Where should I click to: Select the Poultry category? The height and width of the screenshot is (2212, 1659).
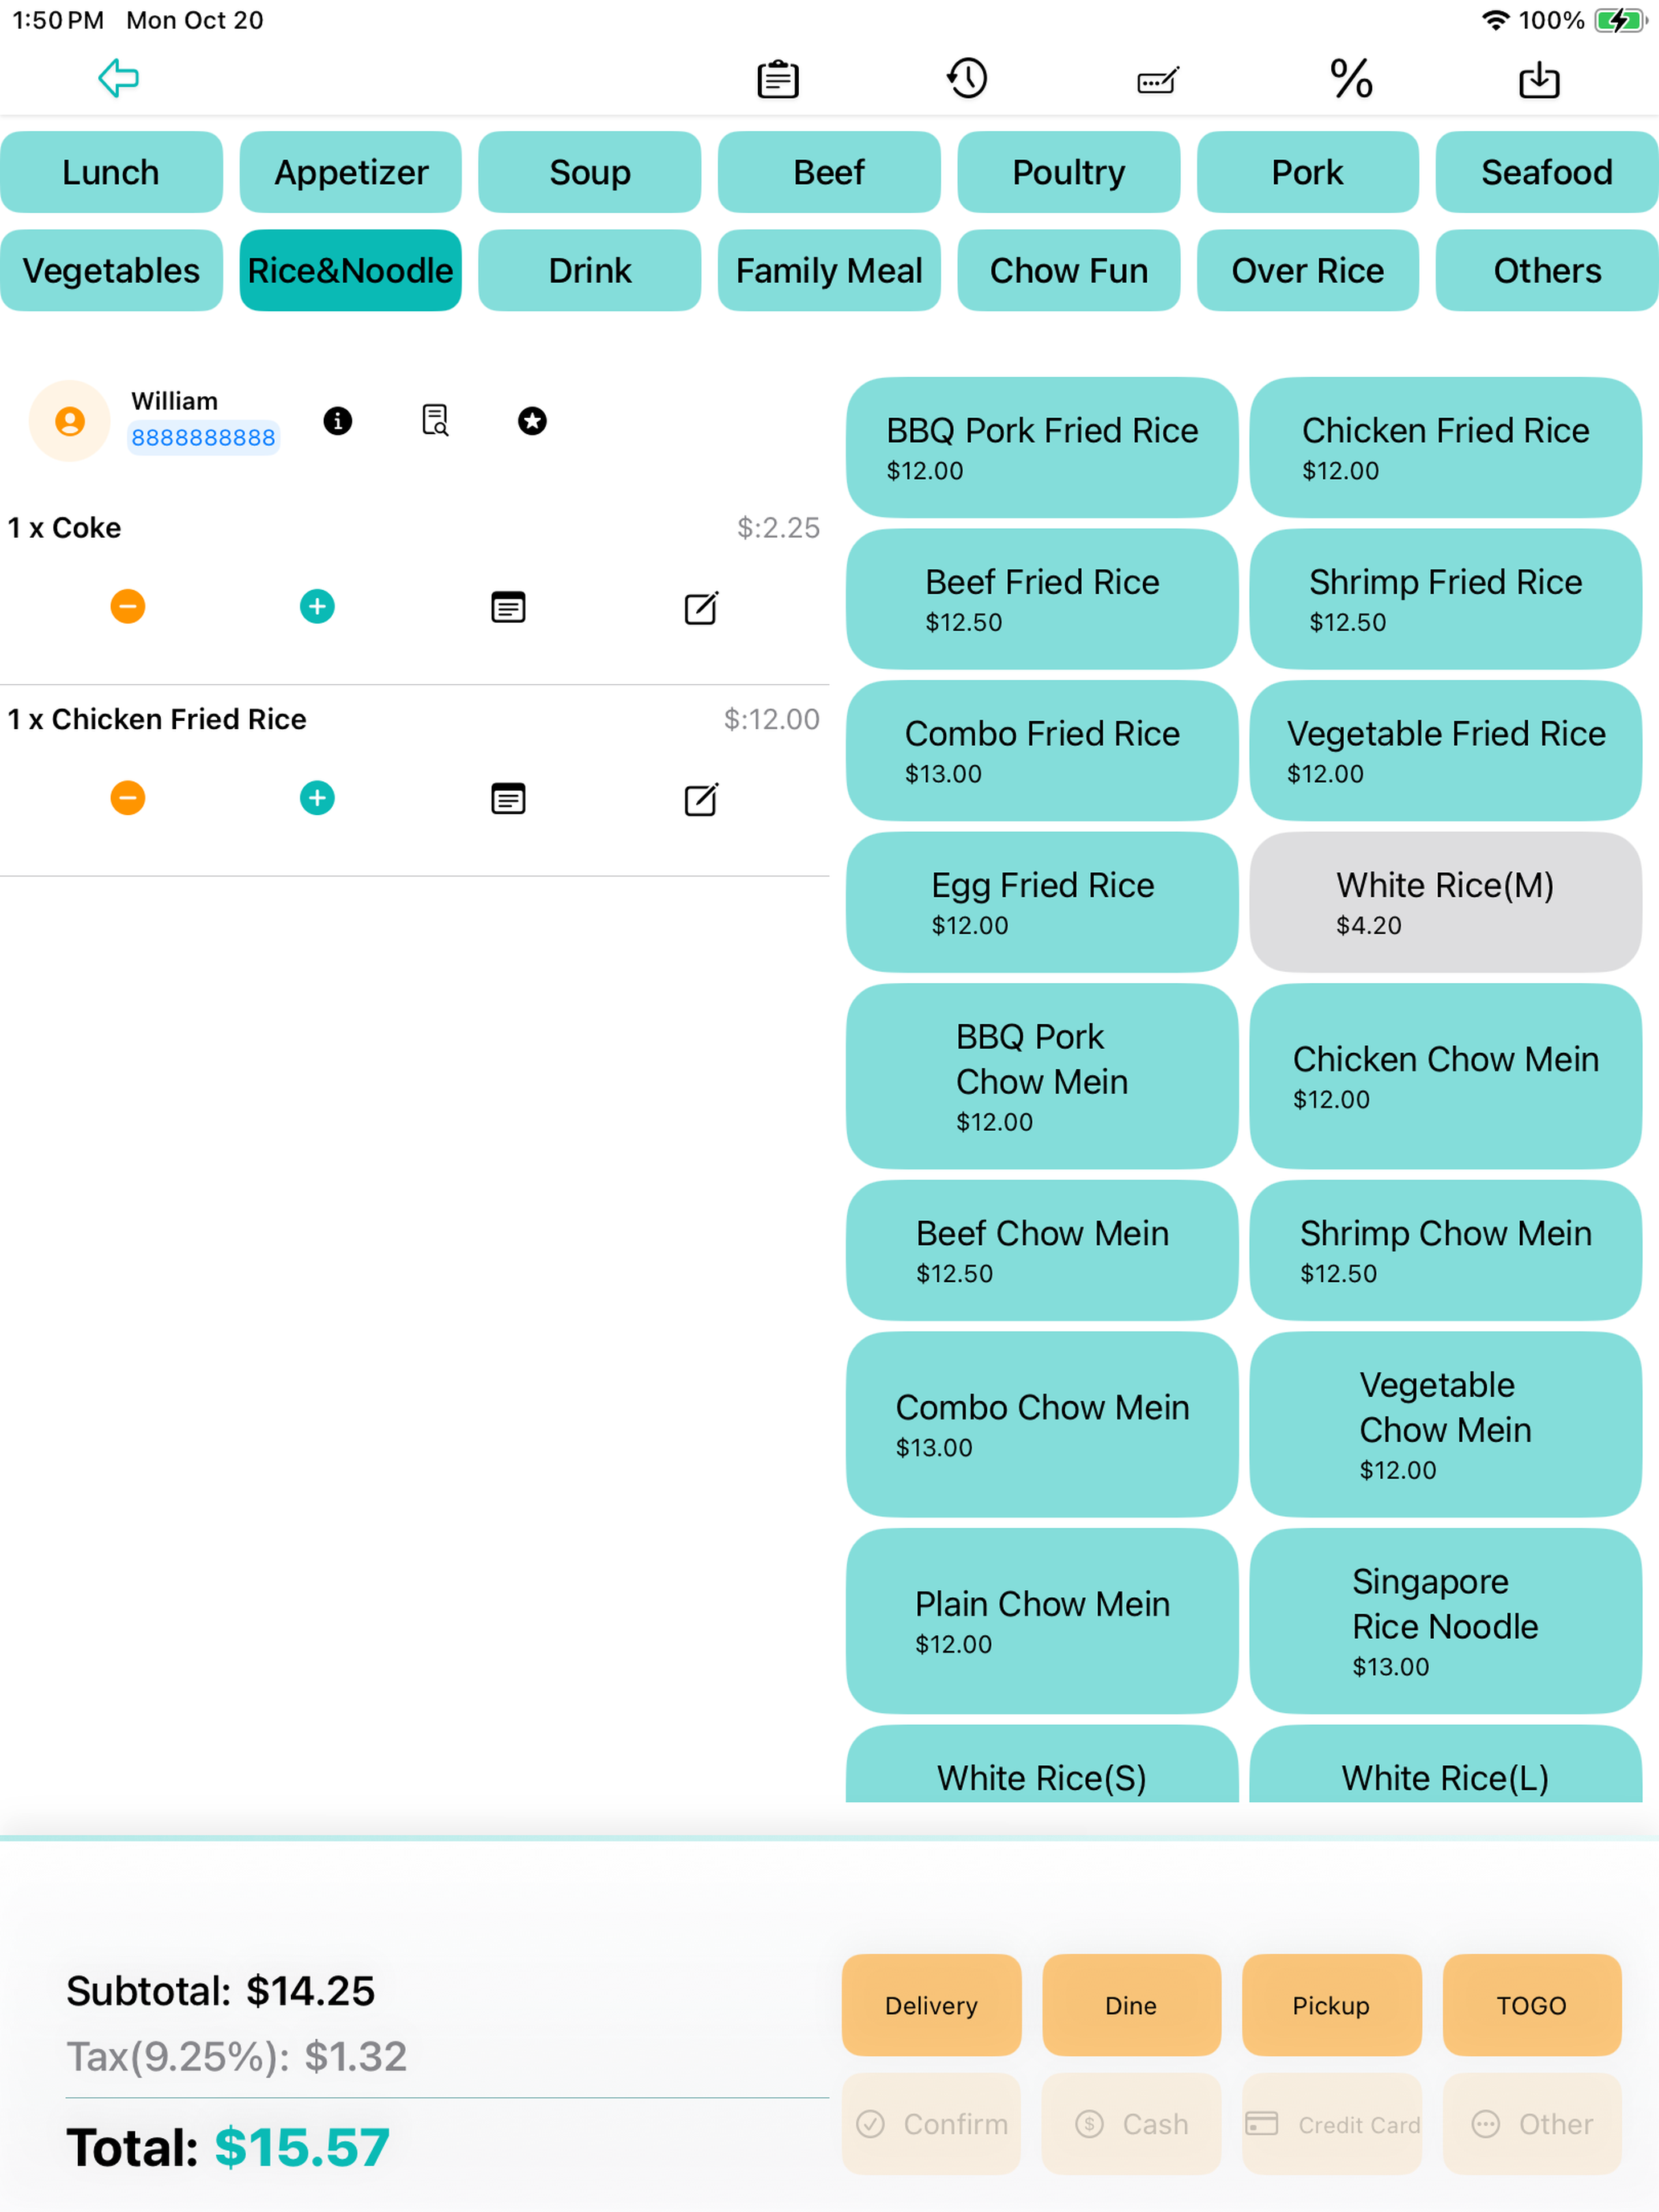tap(1069, 172)
